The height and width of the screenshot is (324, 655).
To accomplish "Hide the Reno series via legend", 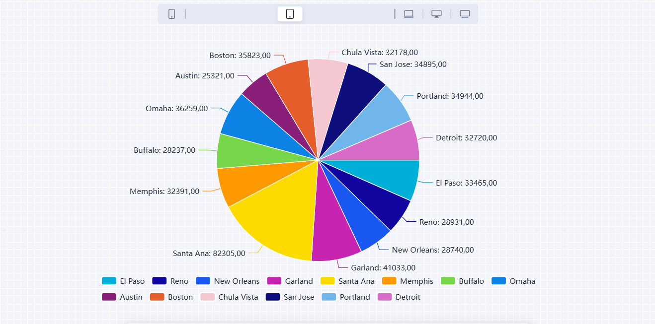I will point(170,281).
